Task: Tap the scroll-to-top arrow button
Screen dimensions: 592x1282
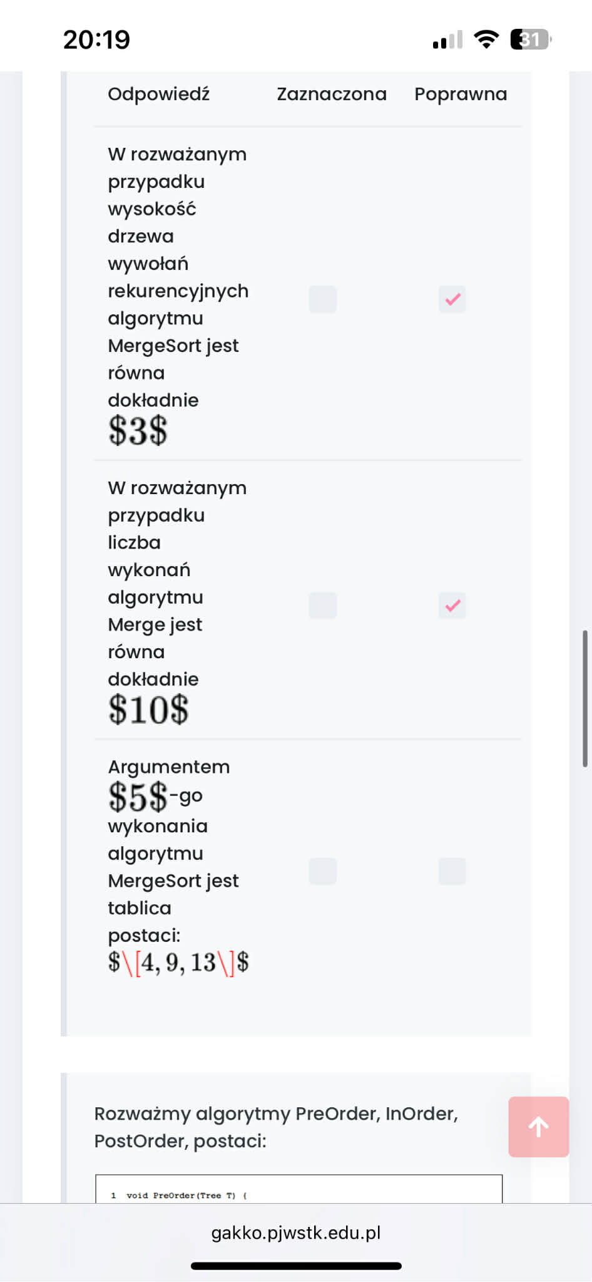Action: pyautogui.click(x=538, y=1127)
